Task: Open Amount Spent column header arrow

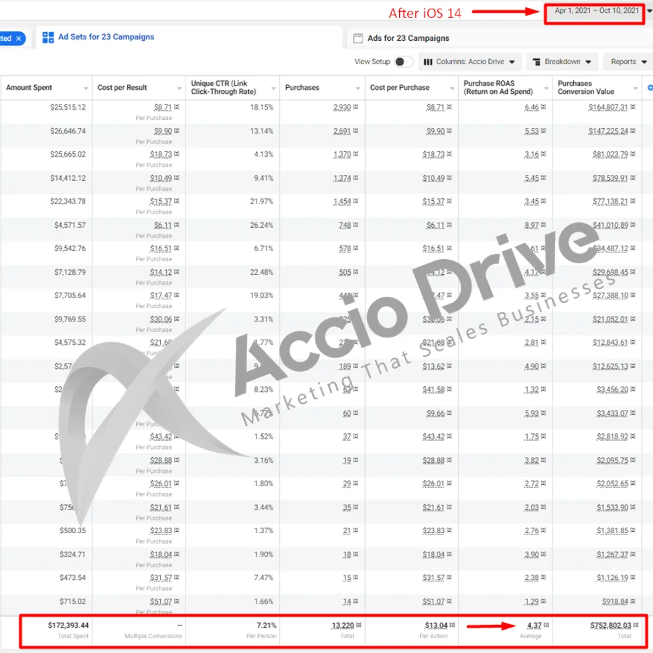Action: pos(86,88)
